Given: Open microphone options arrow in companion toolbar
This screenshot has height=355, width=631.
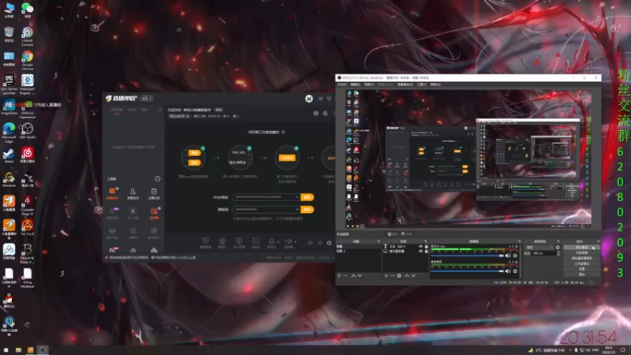Looking at the screenshot, I should (x=278, y=242).
